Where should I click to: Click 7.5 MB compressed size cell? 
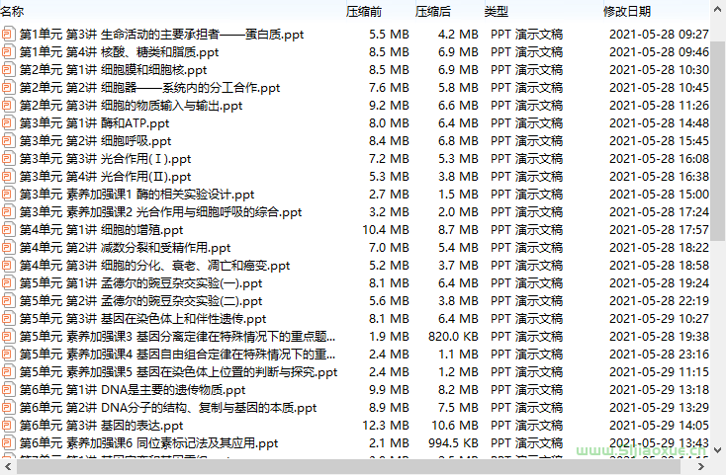click(x=458, y=408)
